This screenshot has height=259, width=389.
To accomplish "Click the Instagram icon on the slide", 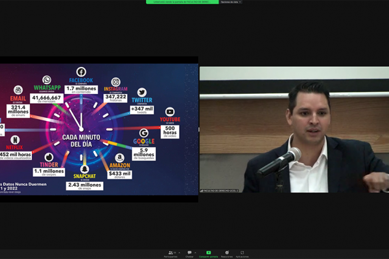I will click(x=115, y=82).
